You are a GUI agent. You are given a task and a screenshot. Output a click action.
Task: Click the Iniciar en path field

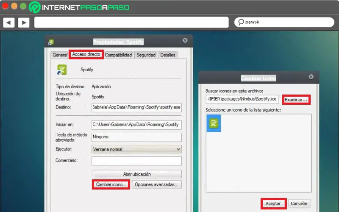tap(136, 125)
